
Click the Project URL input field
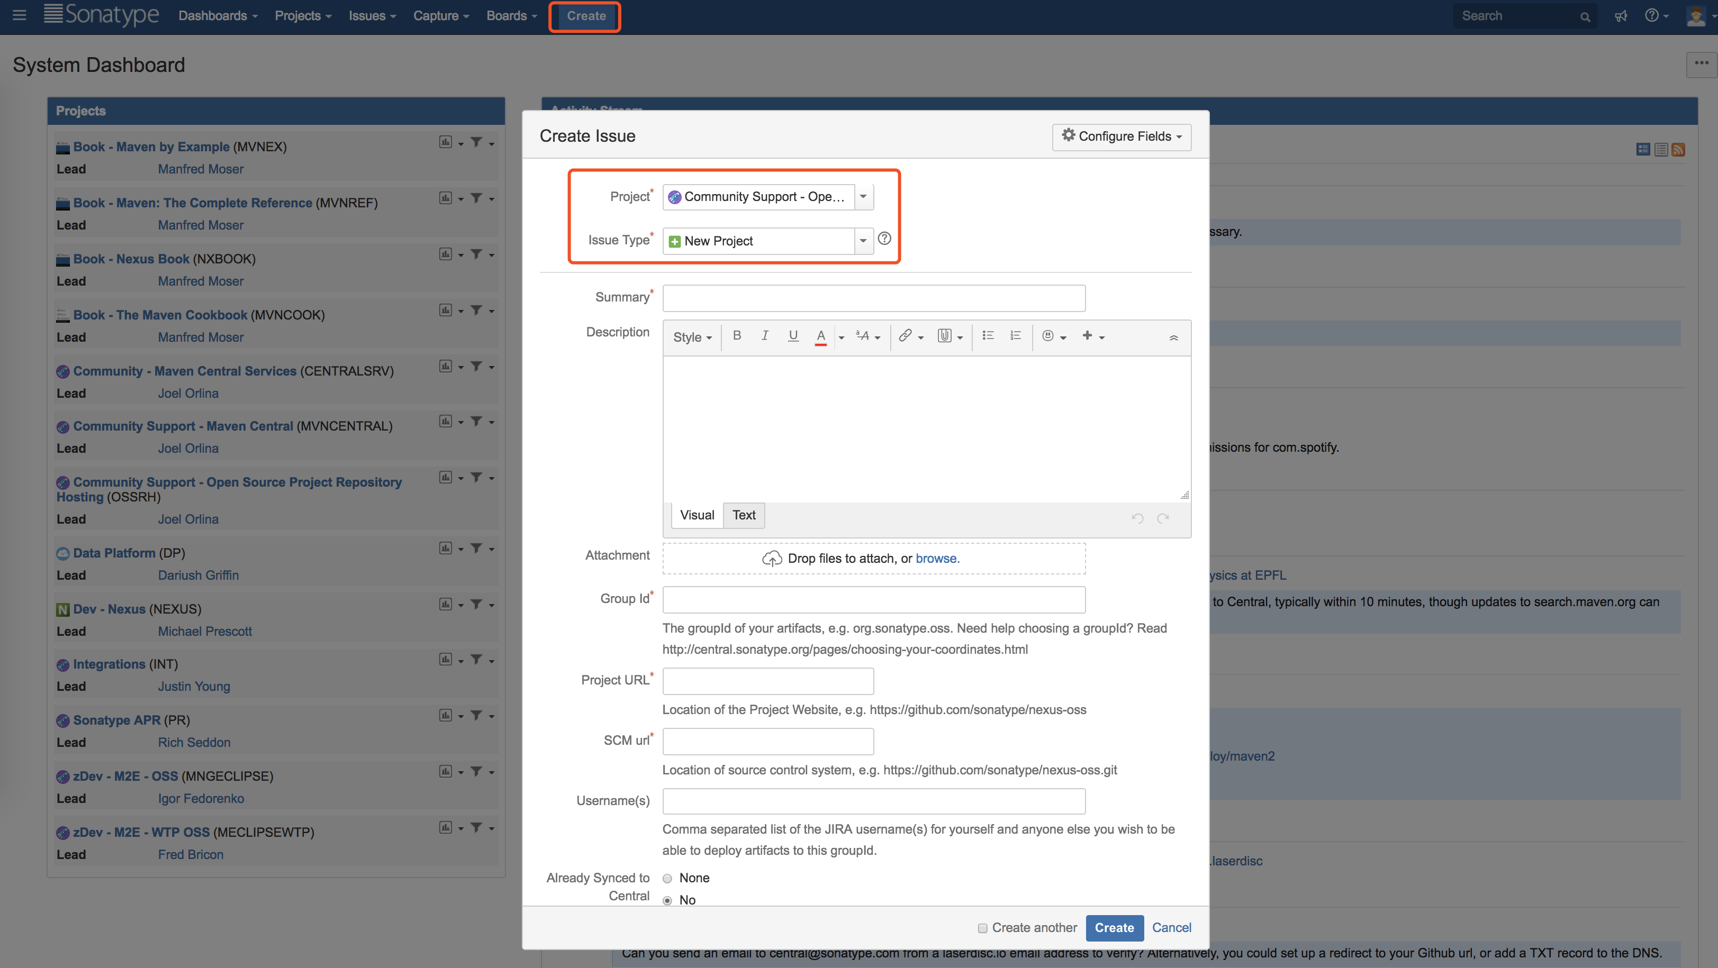coord(767,681)
